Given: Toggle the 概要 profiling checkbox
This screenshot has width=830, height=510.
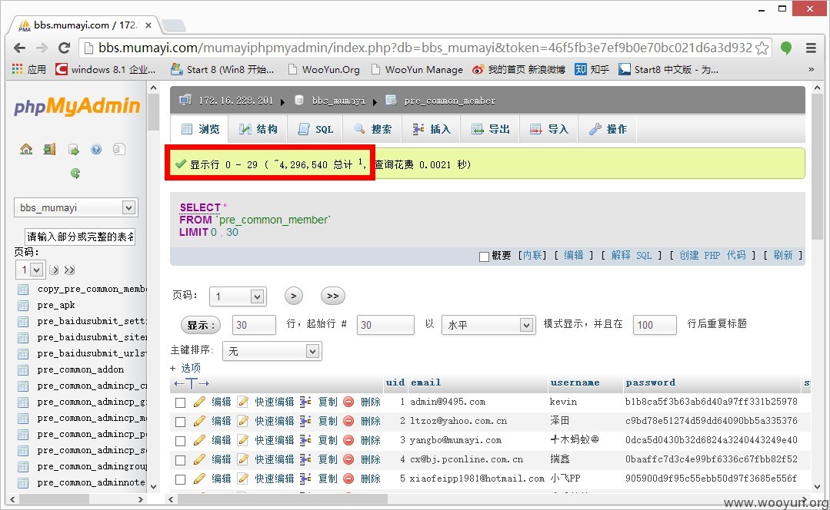Looking at the screenshot, I should click(x=484, y=257).
